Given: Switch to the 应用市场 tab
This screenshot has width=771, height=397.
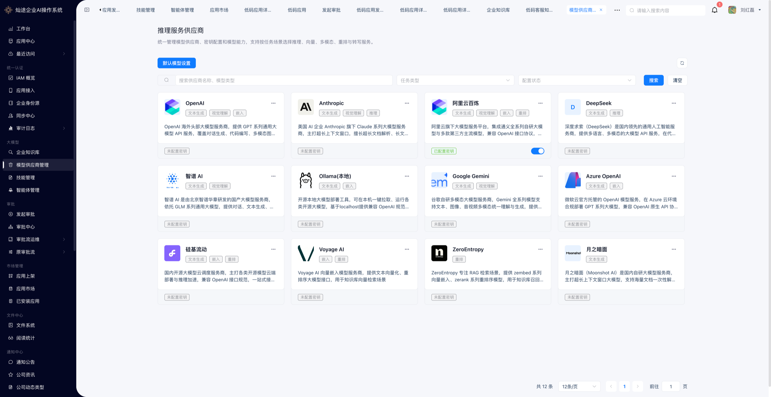Looking at the screenshot, I should pos(219,10).
